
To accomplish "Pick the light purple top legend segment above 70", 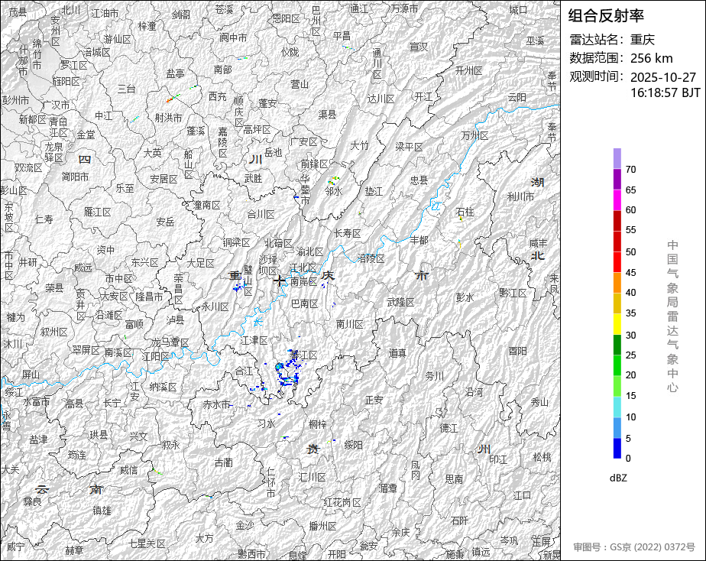I will point(617,158).
